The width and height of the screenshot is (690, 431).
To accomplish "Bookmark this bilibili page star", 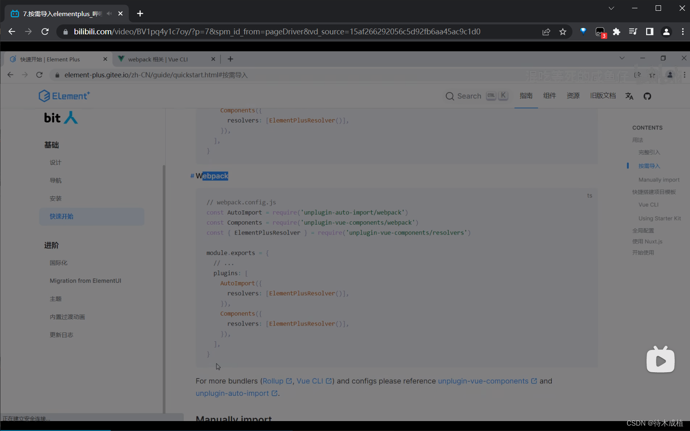I will tap(563, 31).
